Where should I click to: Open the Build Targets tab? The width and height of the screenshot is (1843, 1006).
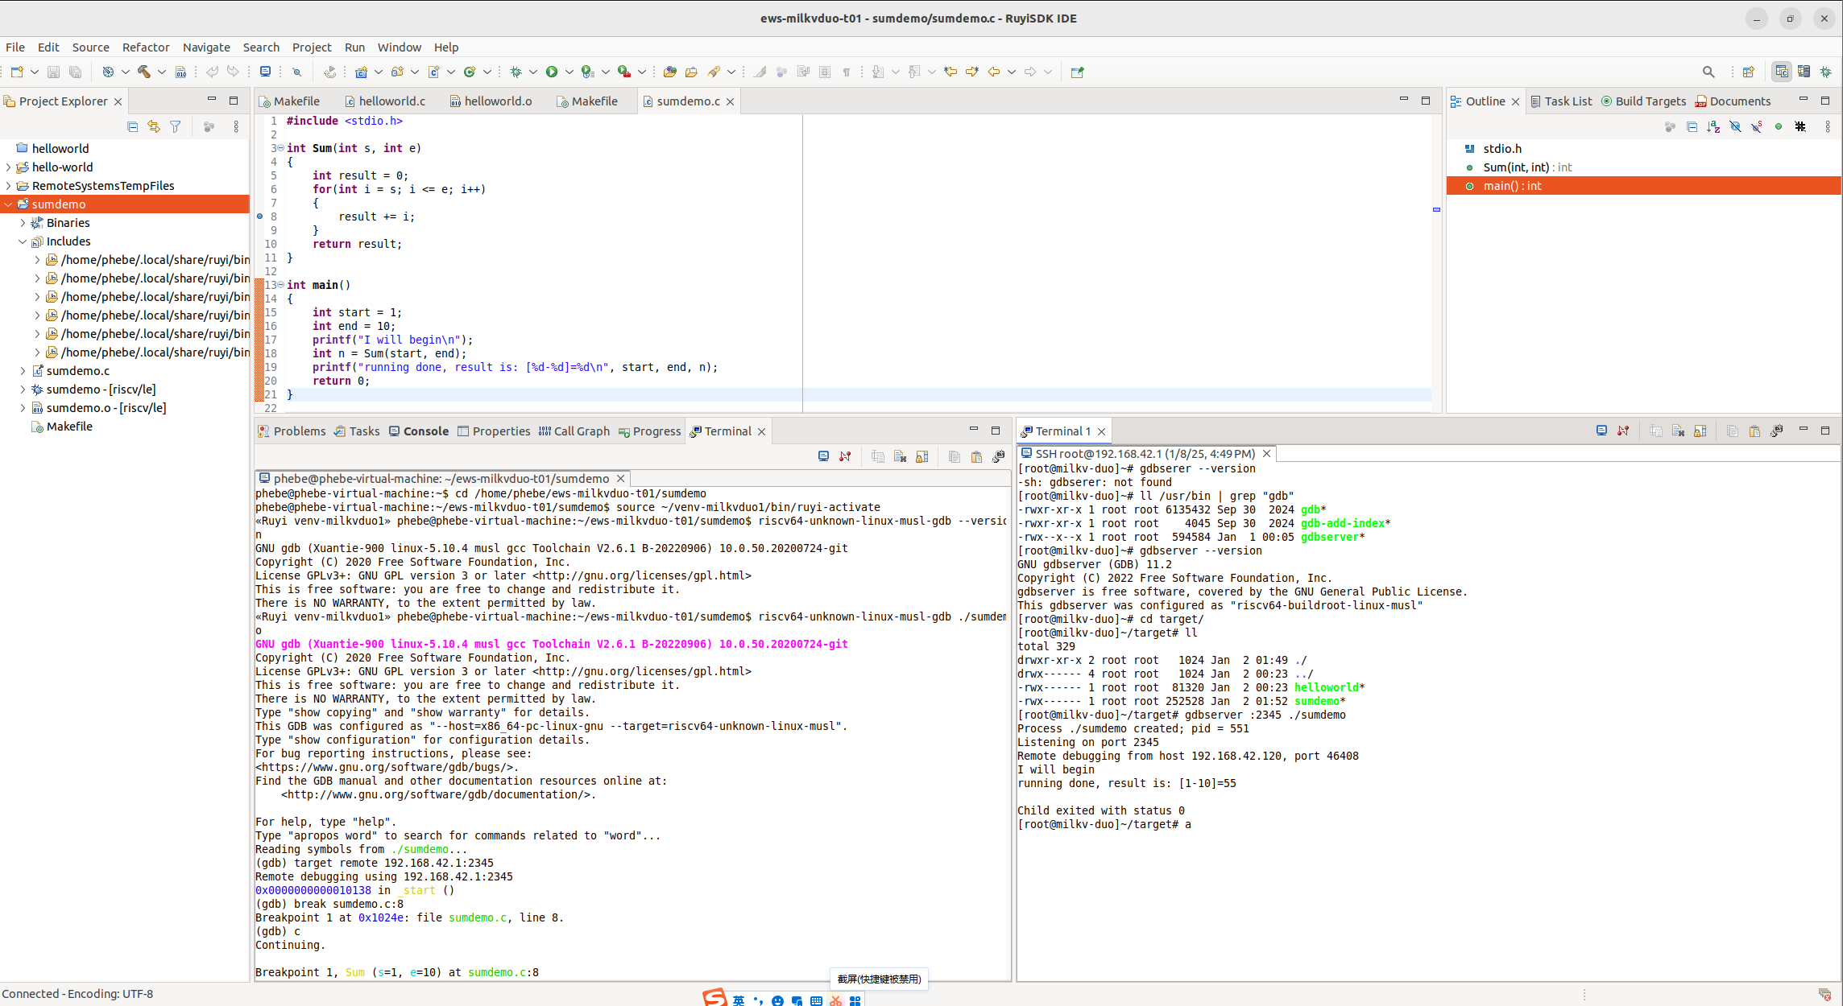1643,101
